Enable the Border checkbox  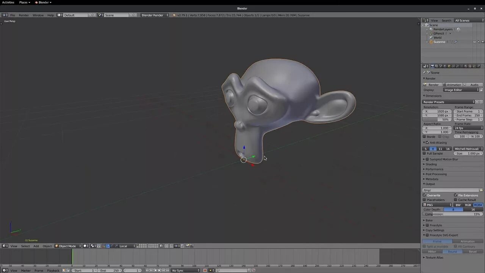[x=424, y=136]
